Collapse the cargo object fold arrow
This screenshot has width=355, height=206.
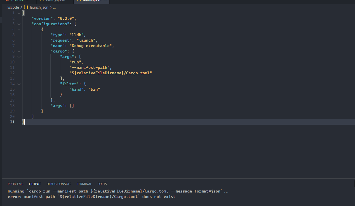[19, 51]
